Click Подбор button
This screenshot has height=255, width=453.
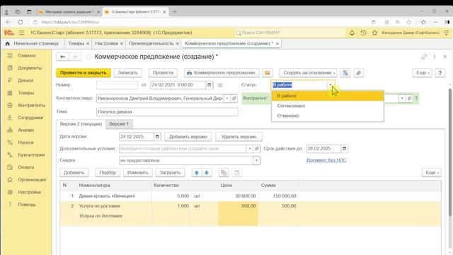tap(108, 173)
